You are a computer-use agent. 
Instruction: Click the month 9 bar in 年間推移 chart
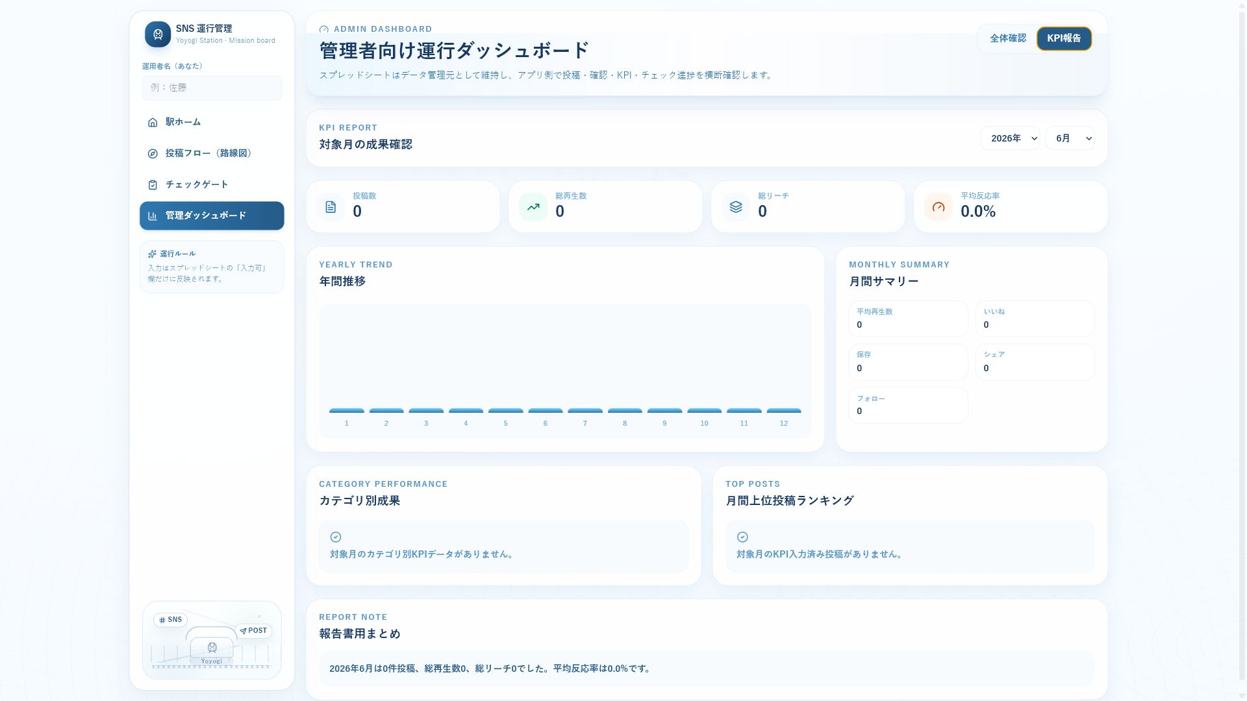[x=664, y=411]
